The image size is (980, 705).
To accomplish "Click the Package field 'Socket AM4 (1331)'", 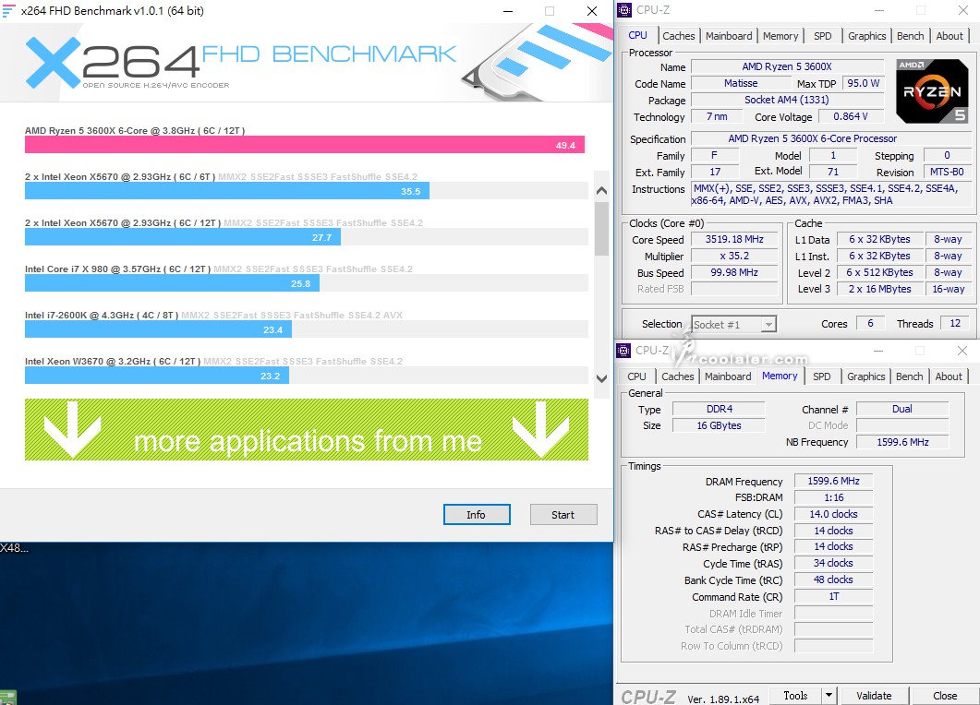I will pos(787,100).
